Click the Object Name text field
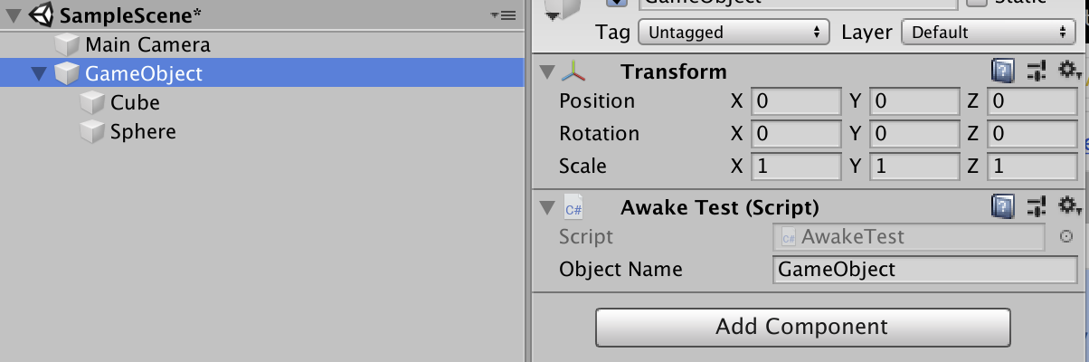The image size is (1089, 362). (924, 270)
